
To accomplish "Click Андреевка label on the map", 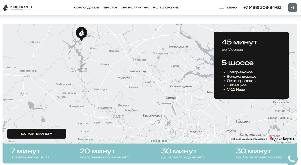I will tap(125, 78).
